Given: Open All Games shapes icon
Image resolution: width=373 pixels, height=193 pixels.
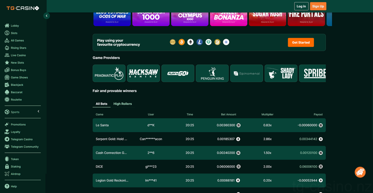Looking at the screenshot, I should point(7,40).
